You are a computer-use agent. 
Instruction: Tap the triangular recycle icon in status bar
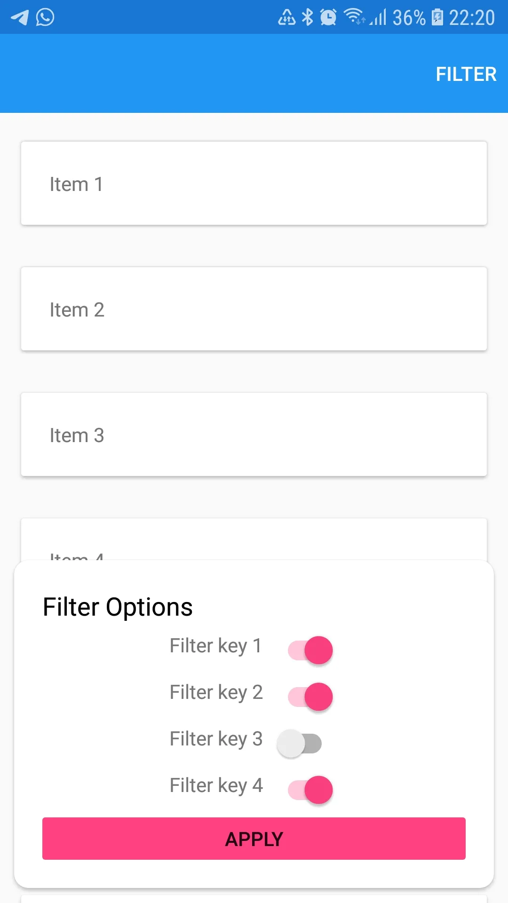[286, 17]
